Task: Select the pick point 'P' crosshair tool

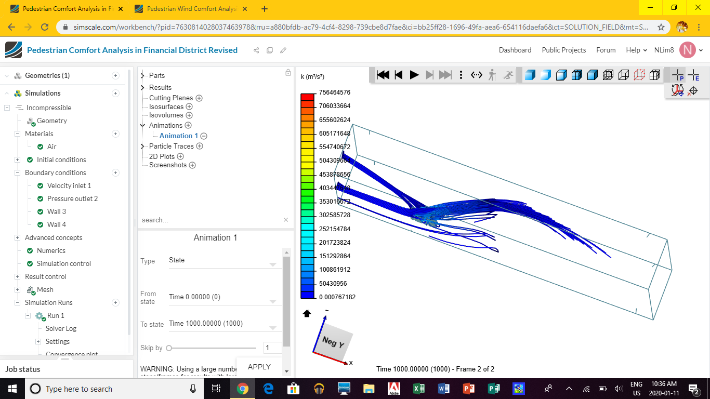Action: [678, 75]
